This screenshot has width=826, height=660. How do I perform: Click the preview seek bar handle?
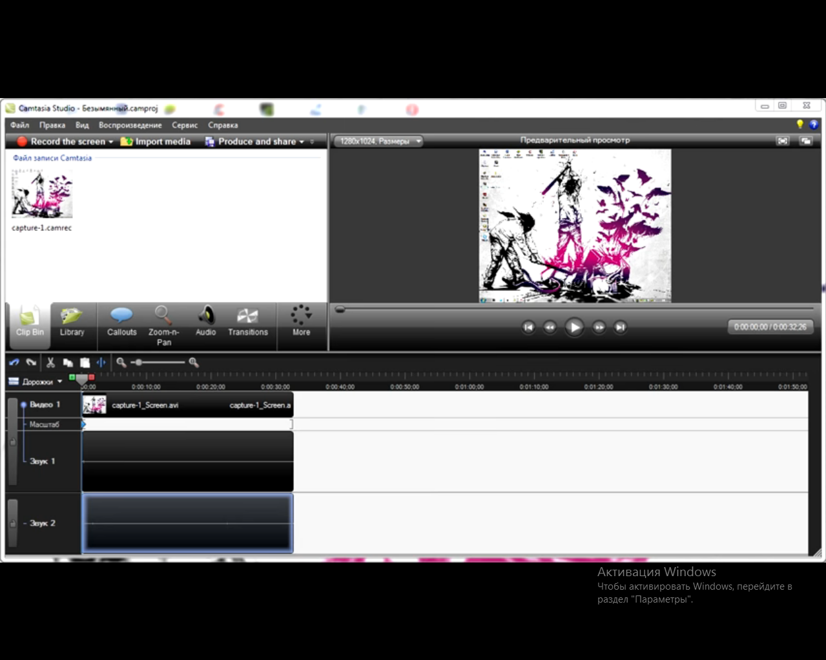pos(340,310)
